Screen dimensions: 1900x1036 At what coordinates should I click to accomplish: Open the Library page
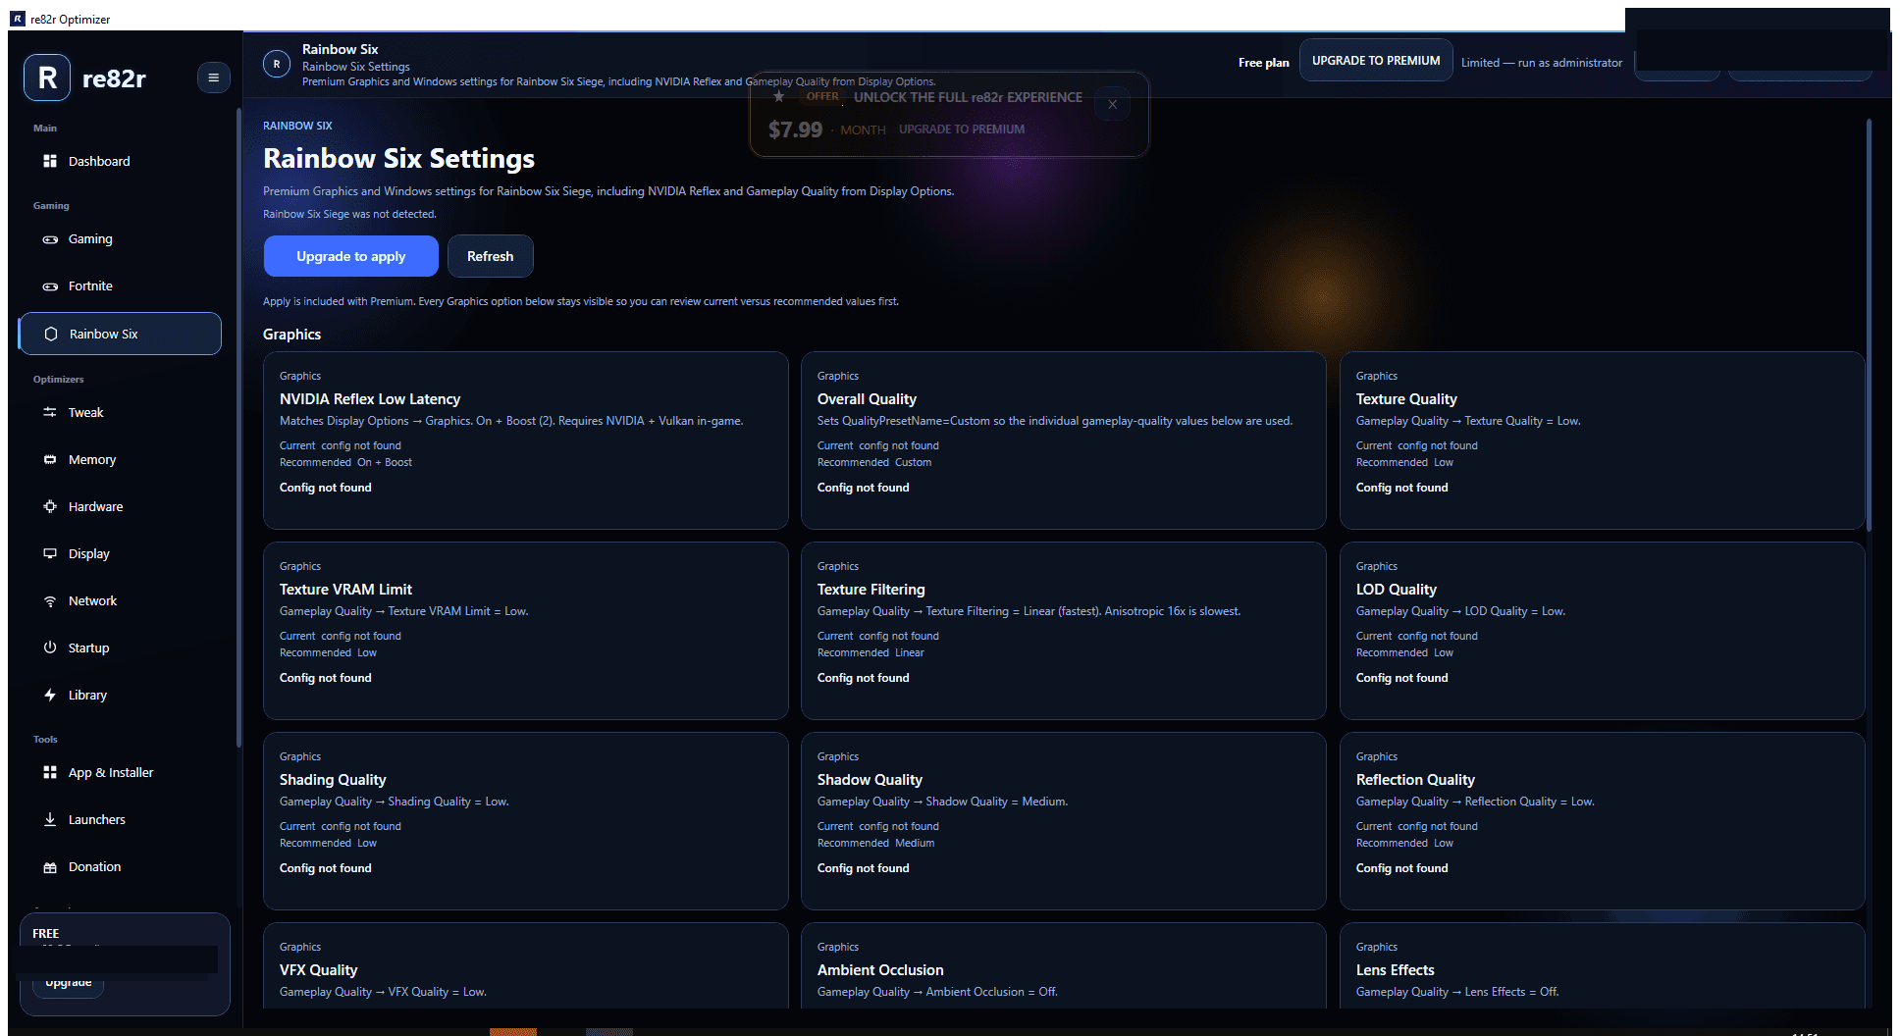120,695
